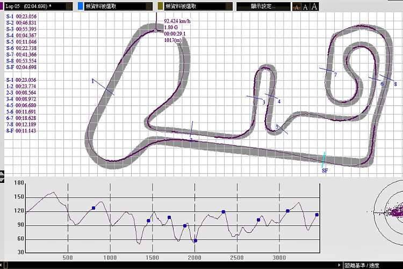Click the speed graph point near 2000

[195, 240]
